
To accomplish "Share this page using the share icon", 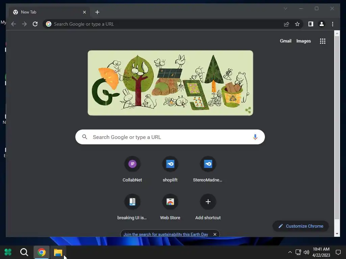I will click(x=287, y=24).
